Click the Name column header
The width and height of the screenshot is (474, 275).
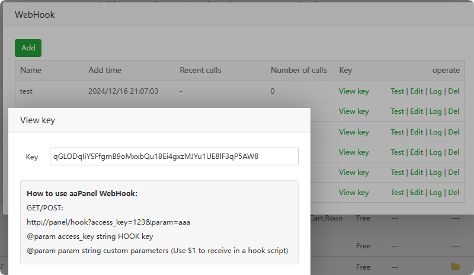30,71
